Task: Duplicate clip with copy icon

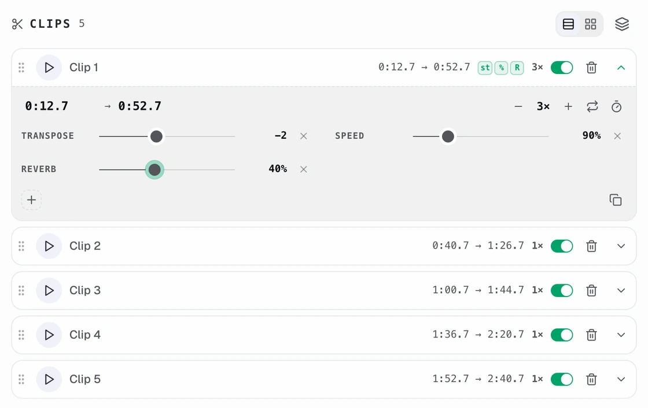Action: click(x=616, y=200)
